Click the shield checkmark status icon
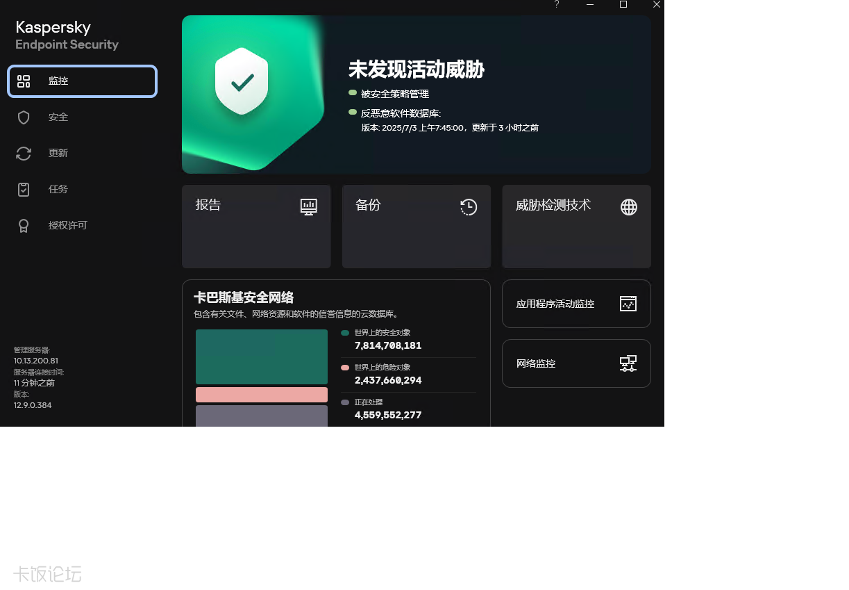This screenshot has width=849, height=590. point(242,81)
